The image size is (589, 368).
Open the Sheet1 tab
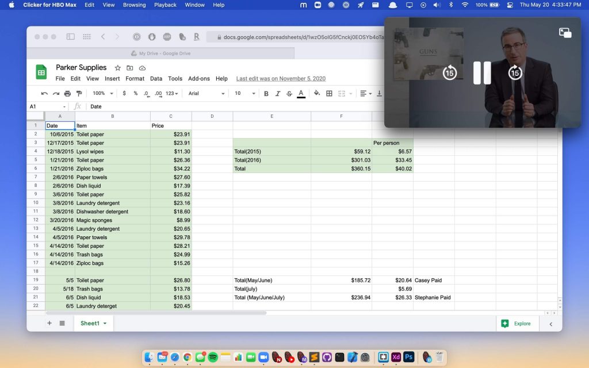[93, 323]
